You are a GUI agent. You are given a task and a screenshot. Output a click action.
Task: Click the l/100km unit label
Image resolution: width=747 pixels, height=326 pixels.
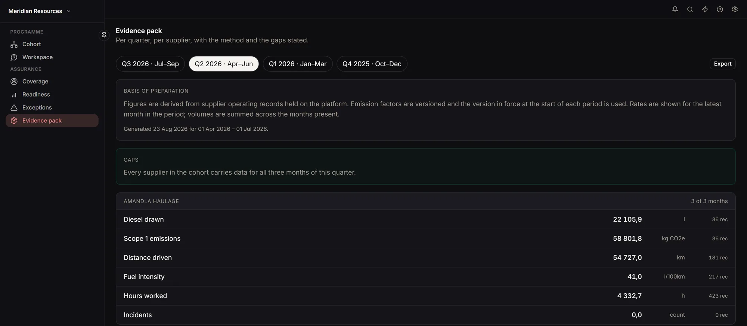(674, 276)
